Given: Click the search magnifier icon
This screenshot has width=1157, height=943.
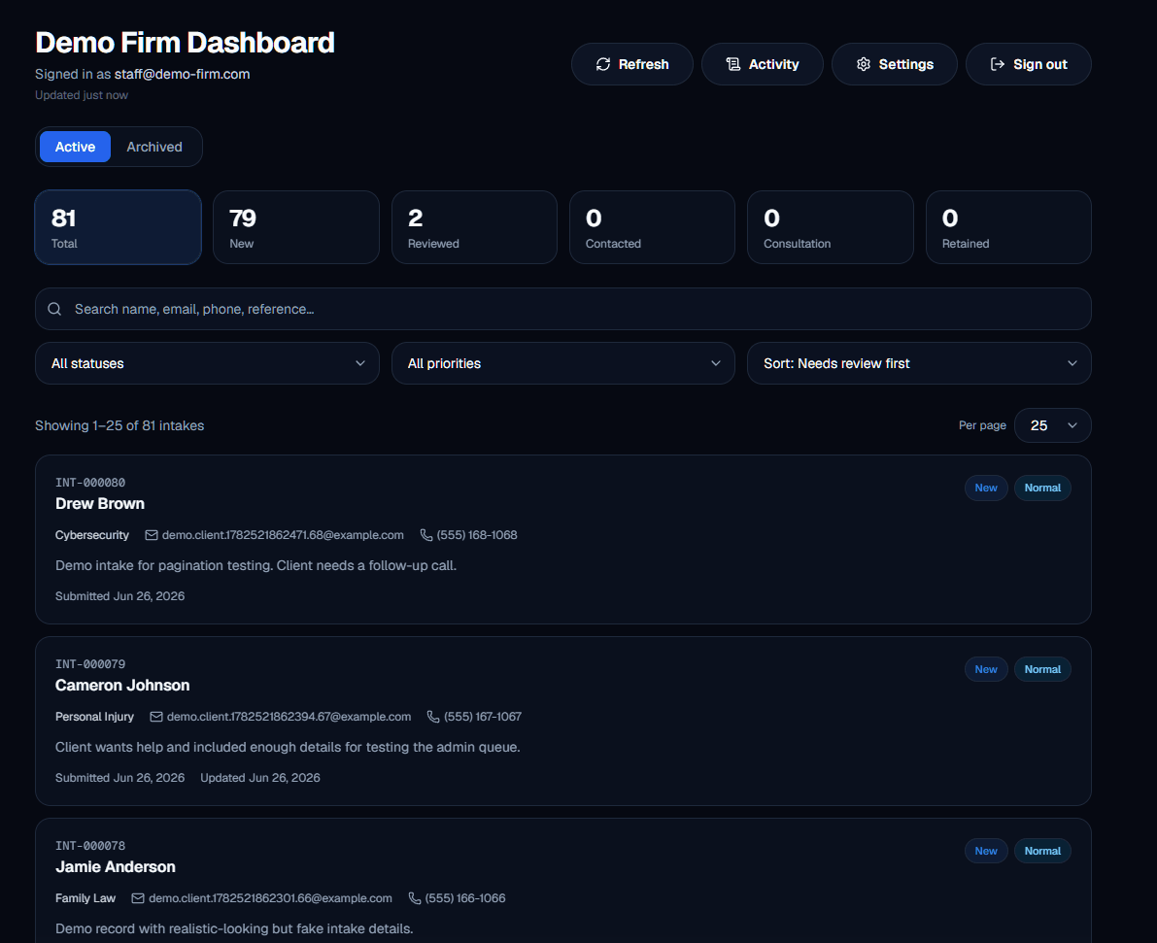Looking at the screenshot, I should point(54,309).
